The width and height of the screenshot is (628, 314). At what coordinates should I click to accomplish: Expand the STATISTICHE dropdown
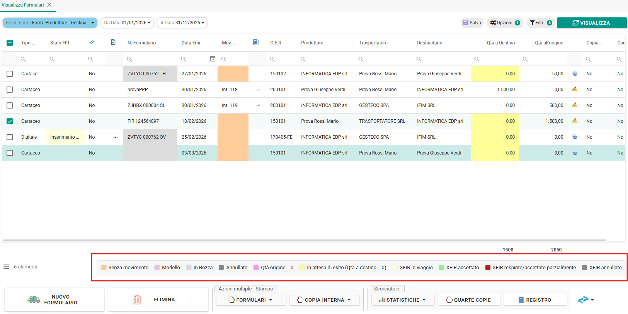[x=403, y=300]
